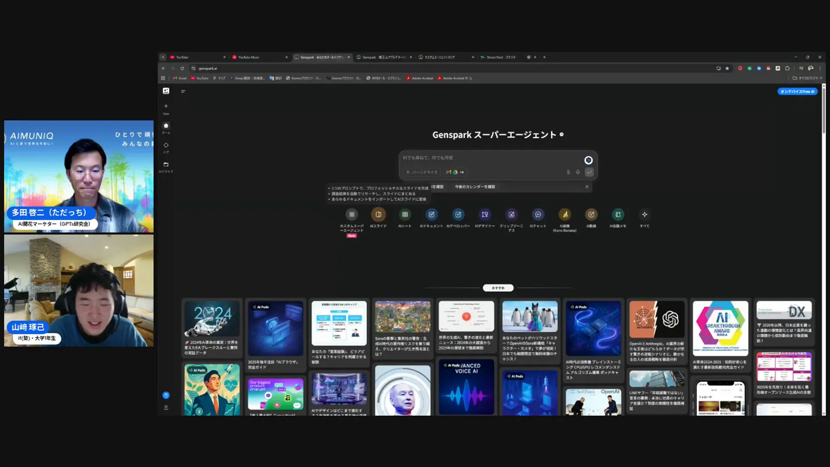Click inside the 何でも尋ねて prompt field
The image size is (830, 467).
(x=476, y=158)
